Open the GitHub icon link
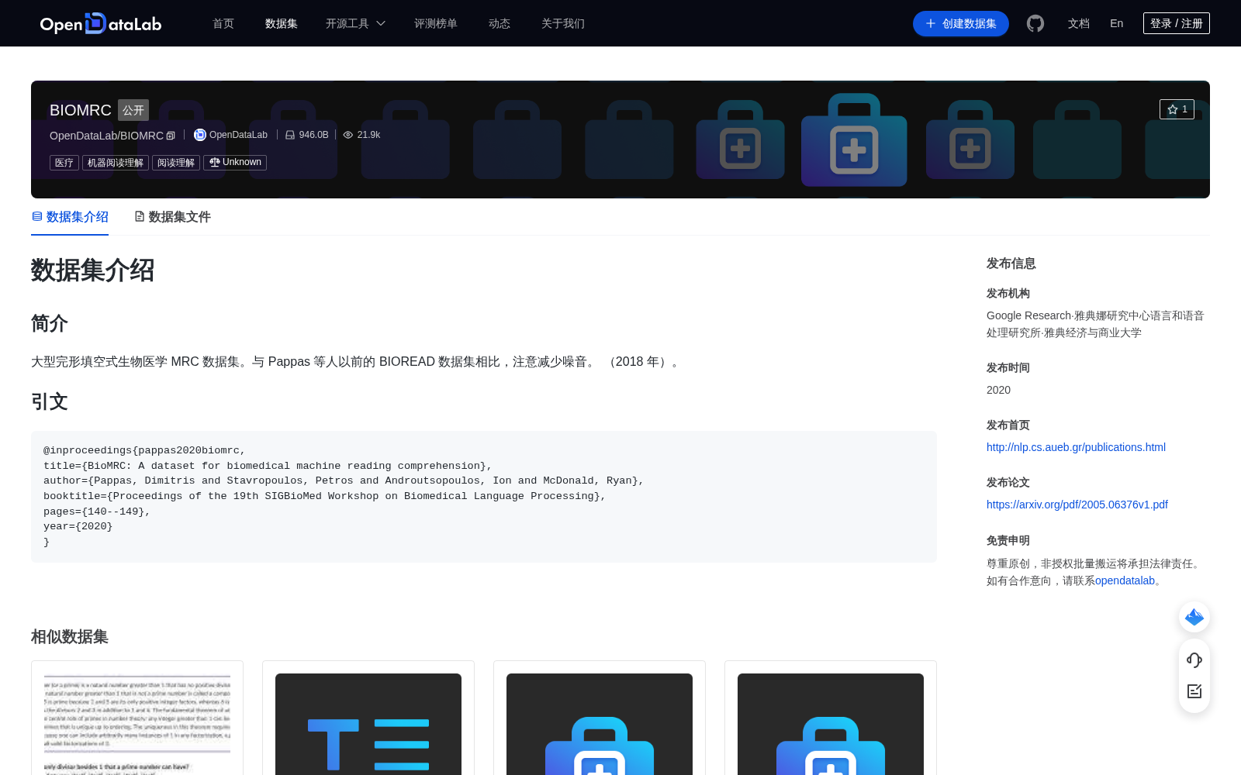The width and height of the screenshot is (1241, 775). point(1035,23)
